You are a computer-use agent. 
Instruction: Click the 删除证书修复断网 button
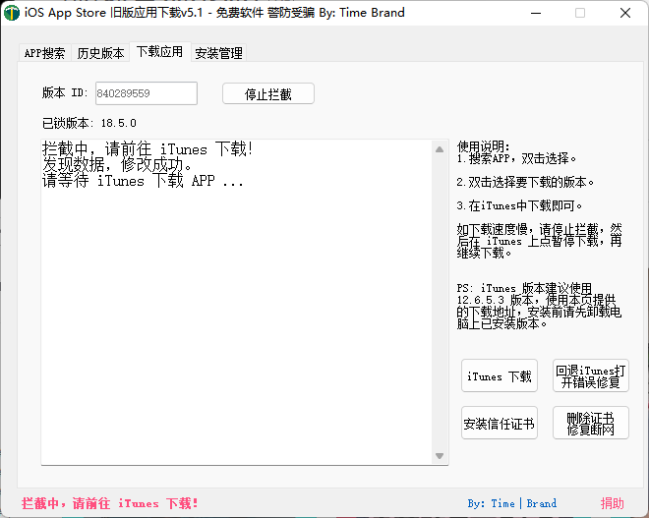(591, 423)
